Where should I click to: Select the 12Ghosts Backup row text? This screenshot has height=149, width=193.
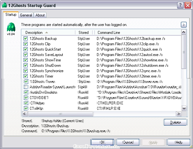(x=43, y=39)
